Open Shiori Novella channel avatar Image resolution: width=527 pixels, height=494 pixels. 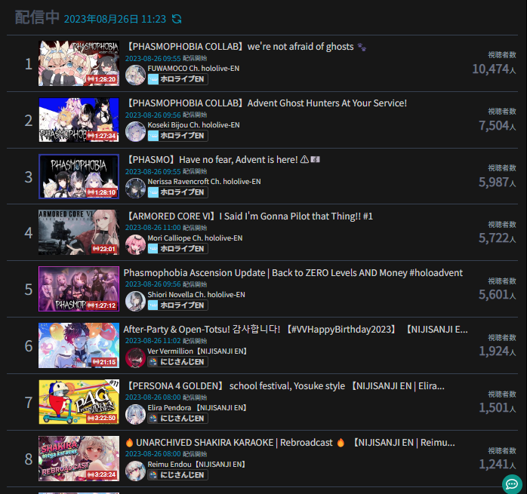click(x=135, y=301)
